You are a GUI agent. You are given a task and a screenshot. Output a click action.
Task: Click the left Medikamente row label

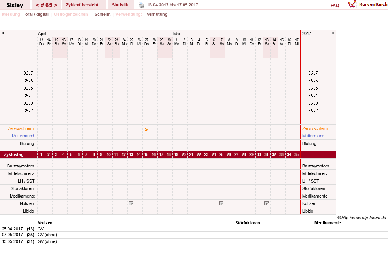click(x=23, y=196)
